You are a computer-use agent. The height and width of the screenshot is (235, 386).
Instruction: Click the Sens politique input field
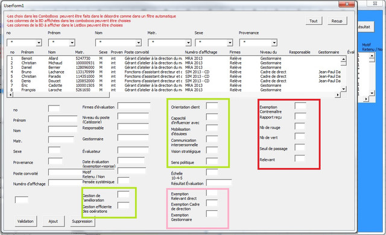[x=212, y=161]
